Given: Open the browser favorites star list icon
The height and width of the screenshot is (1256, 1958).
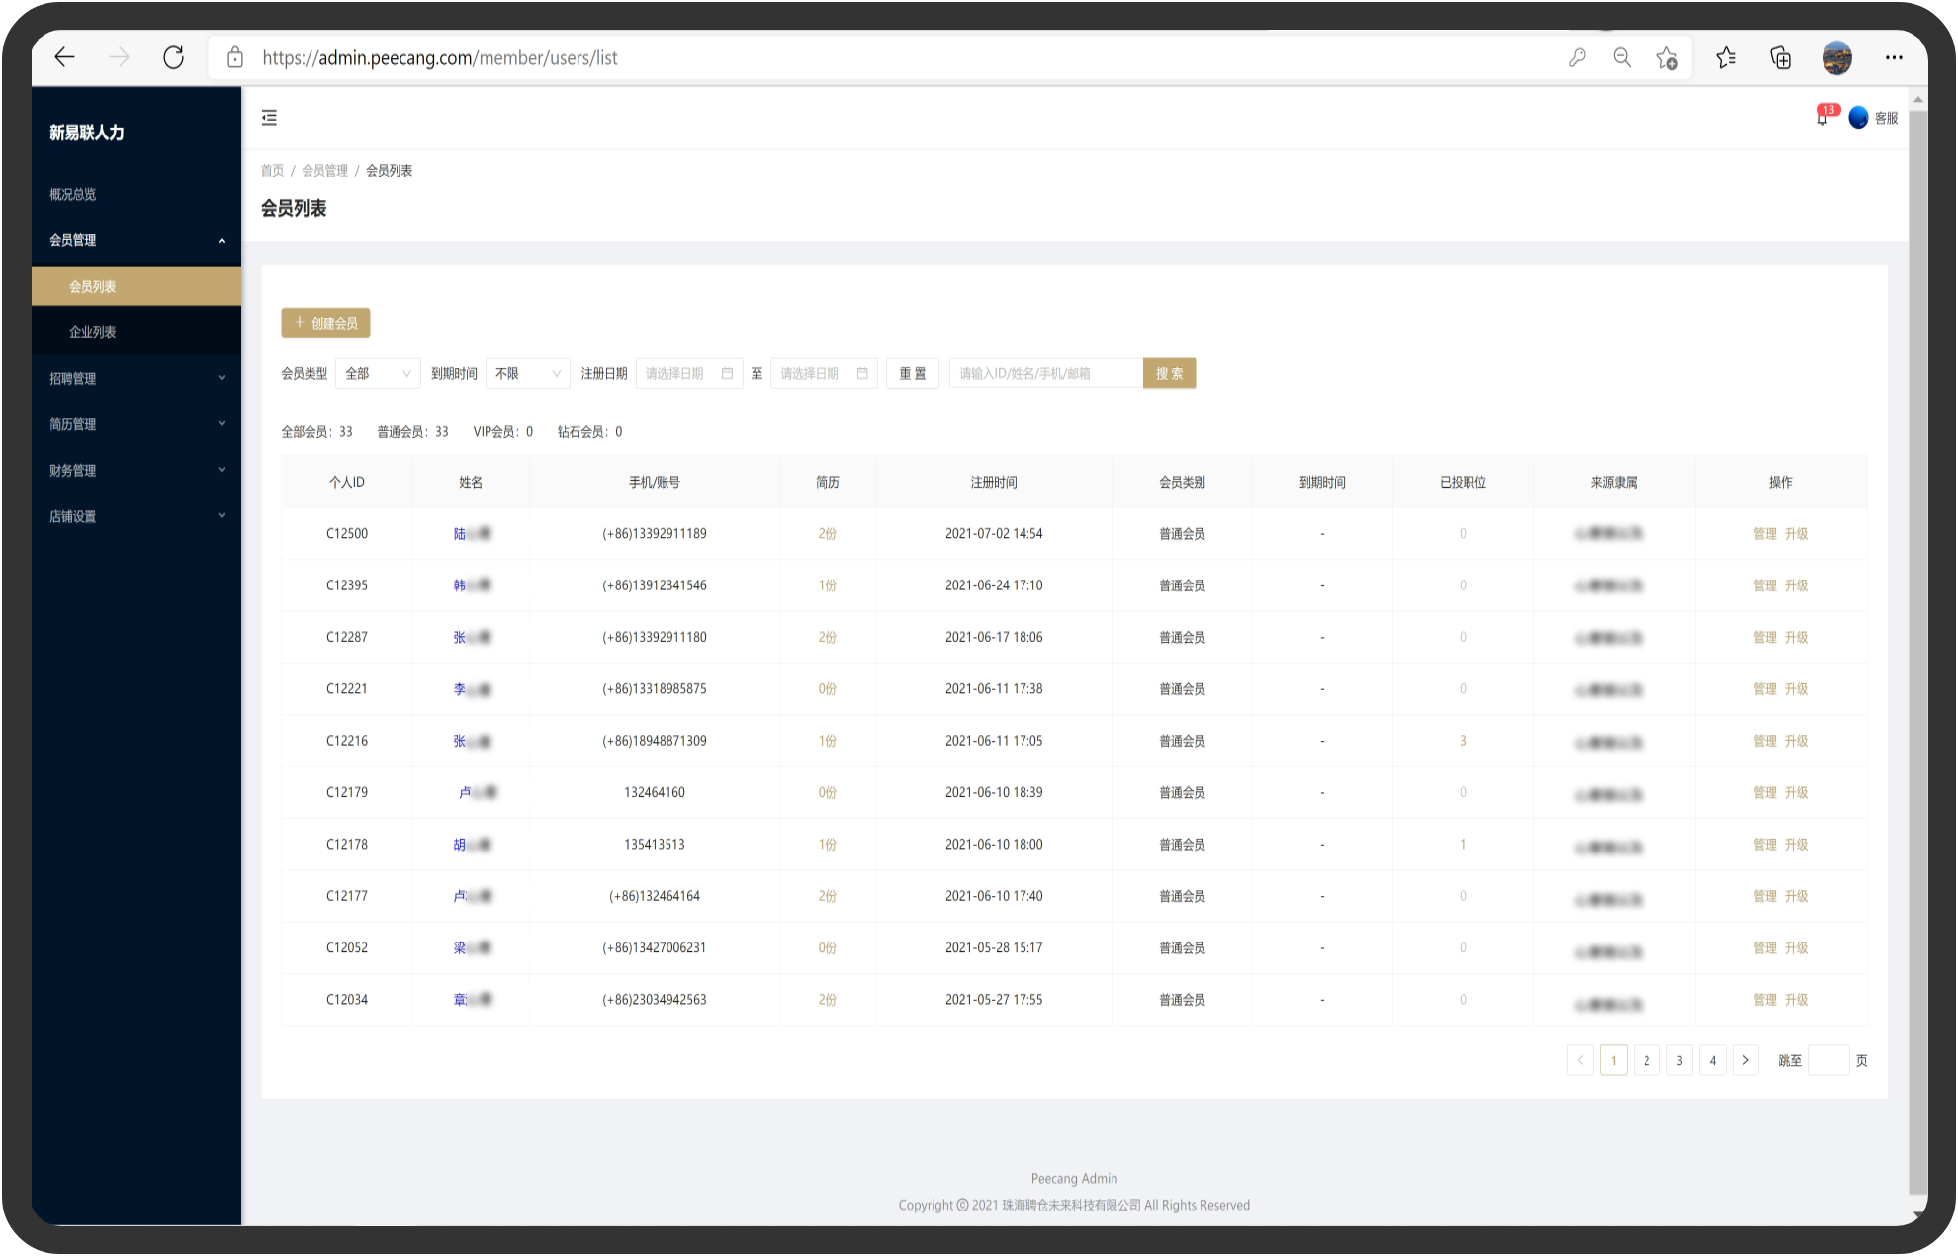Looking at the screenshot, I should pos(1726,57).
